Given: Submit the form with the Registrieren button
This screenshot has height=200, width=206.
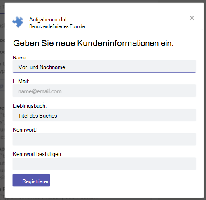Looking at the screenshot, I should tap(31, 180).
